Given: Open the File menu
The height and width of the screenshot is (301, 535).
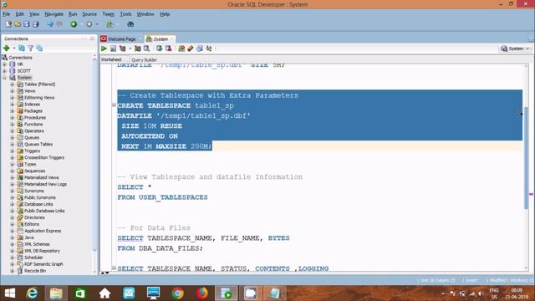Looking at the screenshot, I should (x=6, y=14).
